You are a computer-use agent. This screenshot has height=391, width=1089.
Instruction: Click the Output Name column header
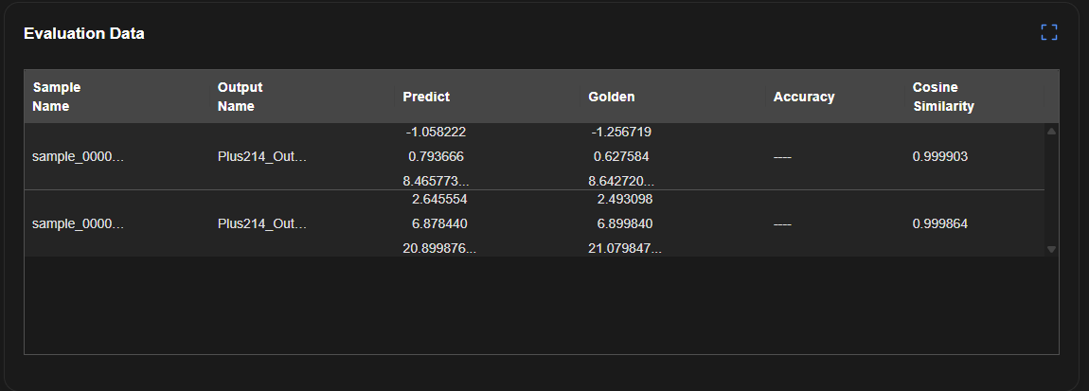click(x=240, y=97)
